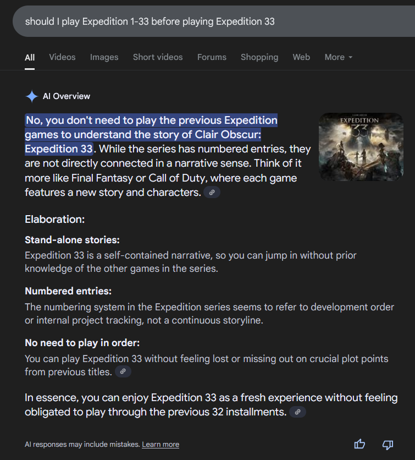
Task: Open source link after 'from previous titles'
Action: point(123,371)
